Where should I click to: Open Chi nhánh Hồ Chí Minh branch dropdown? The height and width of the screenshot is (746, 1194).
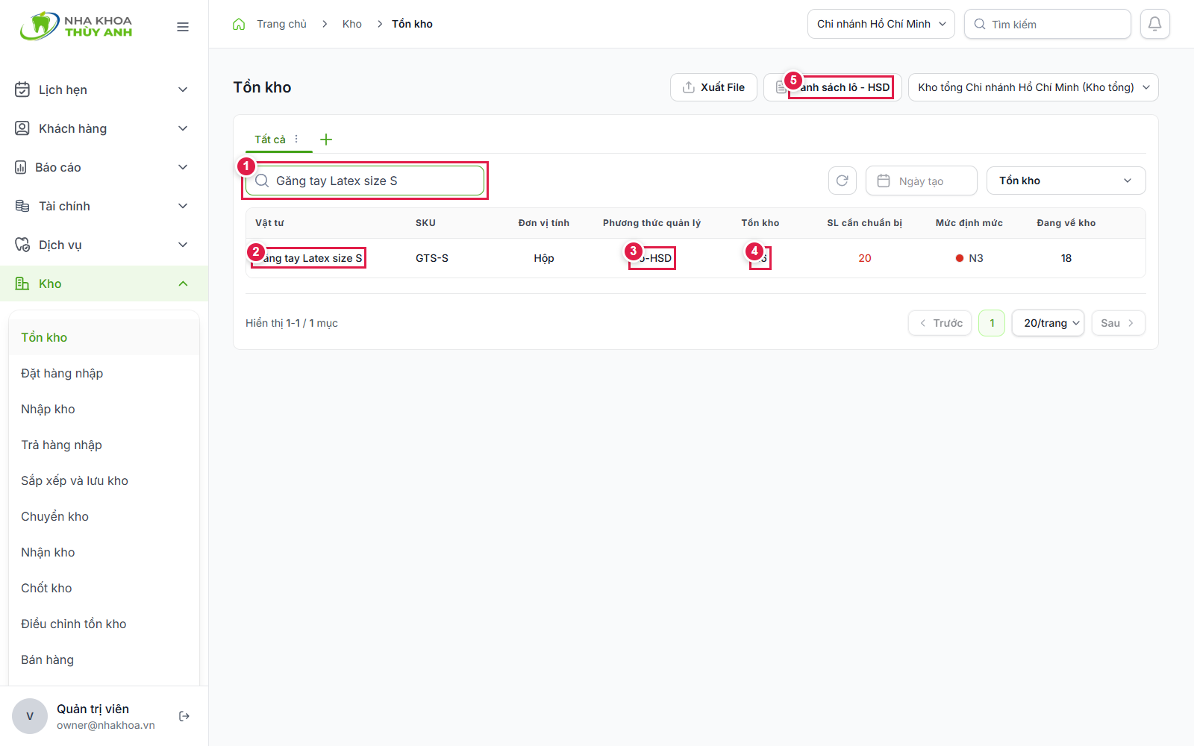[881, 24]
